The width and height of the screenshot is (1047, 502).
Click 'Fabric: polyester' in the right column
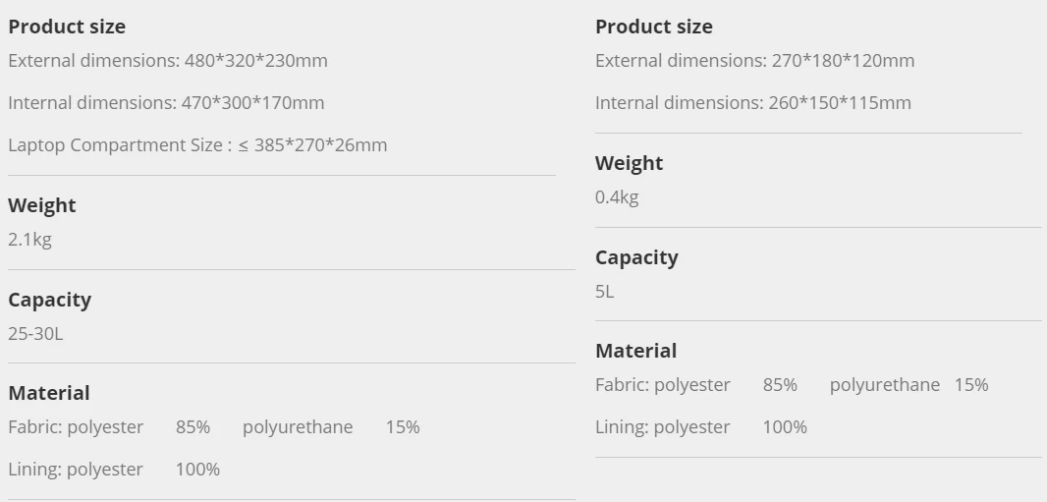663,385
